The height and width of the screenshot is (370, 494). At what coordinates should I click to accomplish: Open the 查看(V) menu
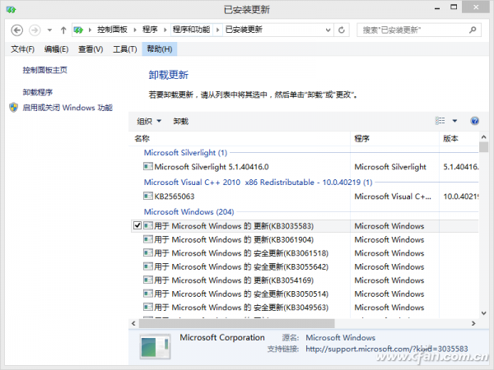click(x=91, y=49)
